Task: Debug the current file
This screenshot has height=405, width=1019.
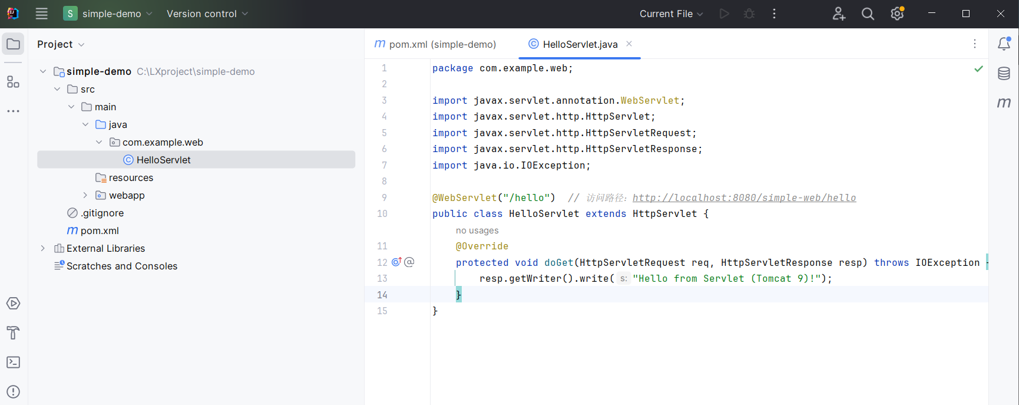Action: [x=749, y=14]
